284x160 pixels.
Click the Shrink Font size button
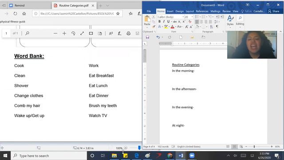pos(191,27)
